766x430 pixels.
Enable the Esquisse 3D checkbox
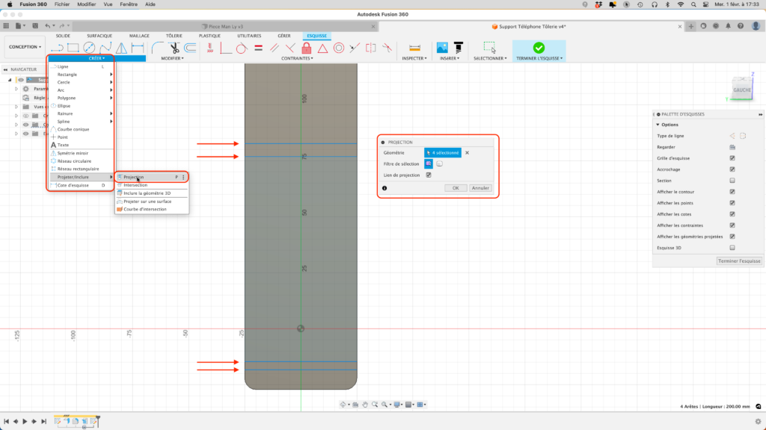(x=732, y=248)
